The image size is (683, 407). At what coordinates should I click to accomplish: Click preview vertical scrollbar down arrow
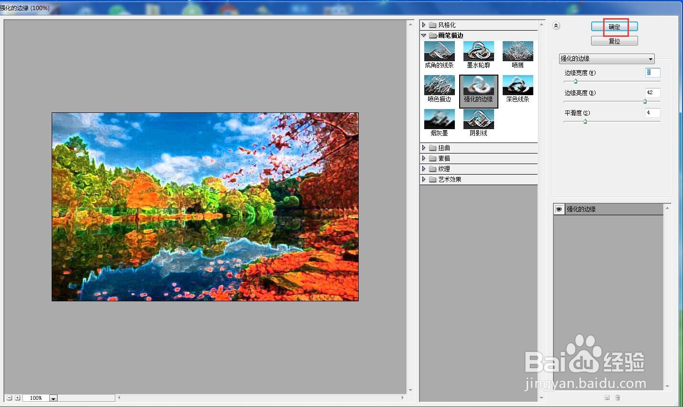[410, 390]
